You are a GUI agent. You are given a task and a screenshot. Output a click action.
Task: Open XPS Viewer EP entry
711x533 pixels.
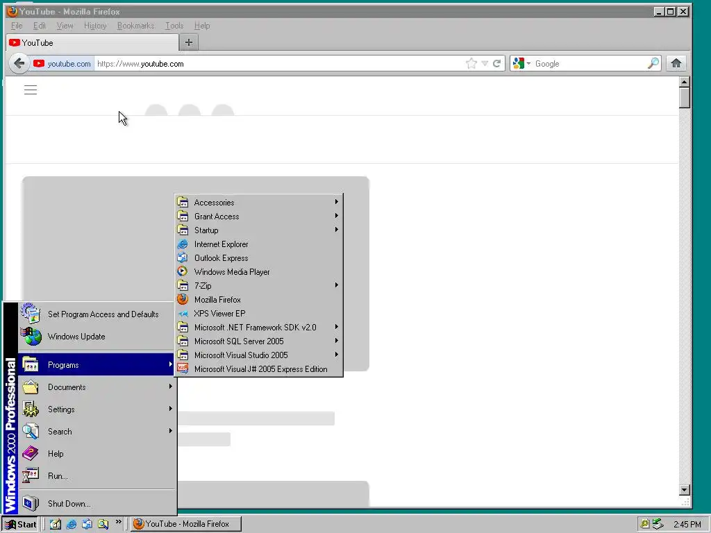tap(258, 314)
